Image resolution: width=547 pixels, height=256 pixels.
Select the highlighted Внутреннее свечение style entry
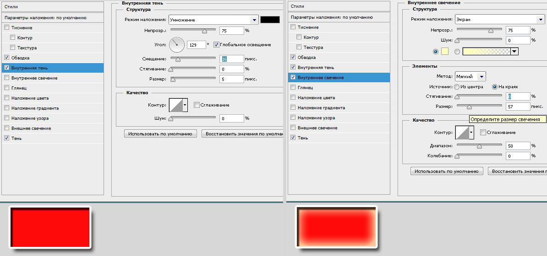339,77
